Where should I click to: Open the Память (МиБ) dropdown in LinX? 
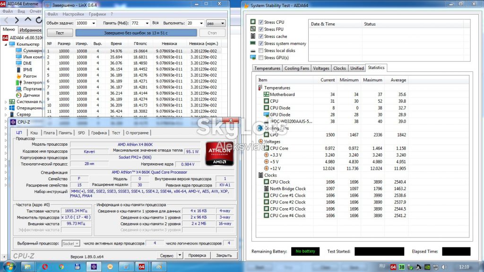(x=147, y=23)
